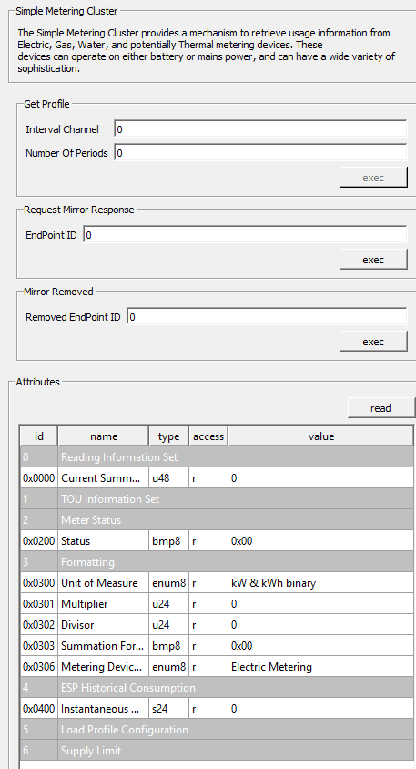The image size is (416, 769).
Task: Select the Status attribute 0x0200 row
Action: point(217,541)
